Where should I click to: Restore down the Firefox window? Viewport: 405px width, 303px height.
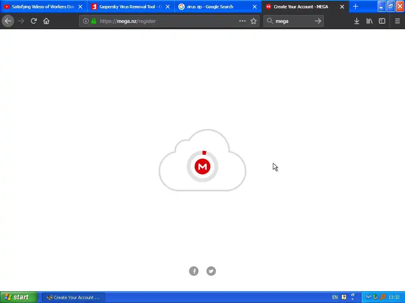[x=391, y=7]
